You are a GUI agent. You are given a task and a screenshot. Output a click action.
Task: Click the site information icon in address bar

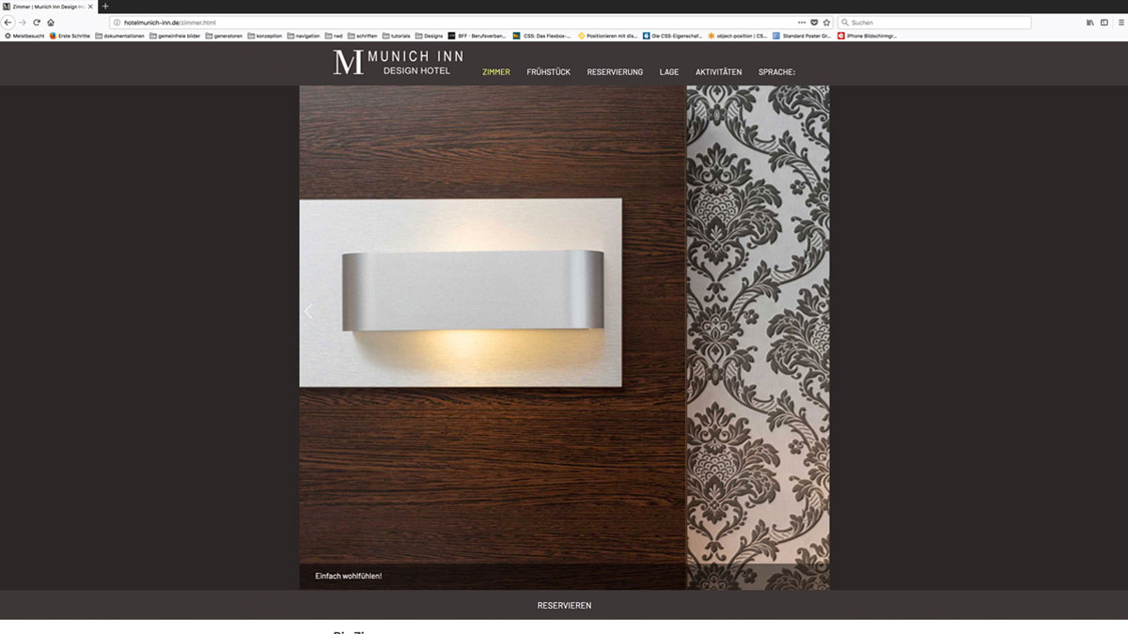pyautogui.click(x=116, y=22)
